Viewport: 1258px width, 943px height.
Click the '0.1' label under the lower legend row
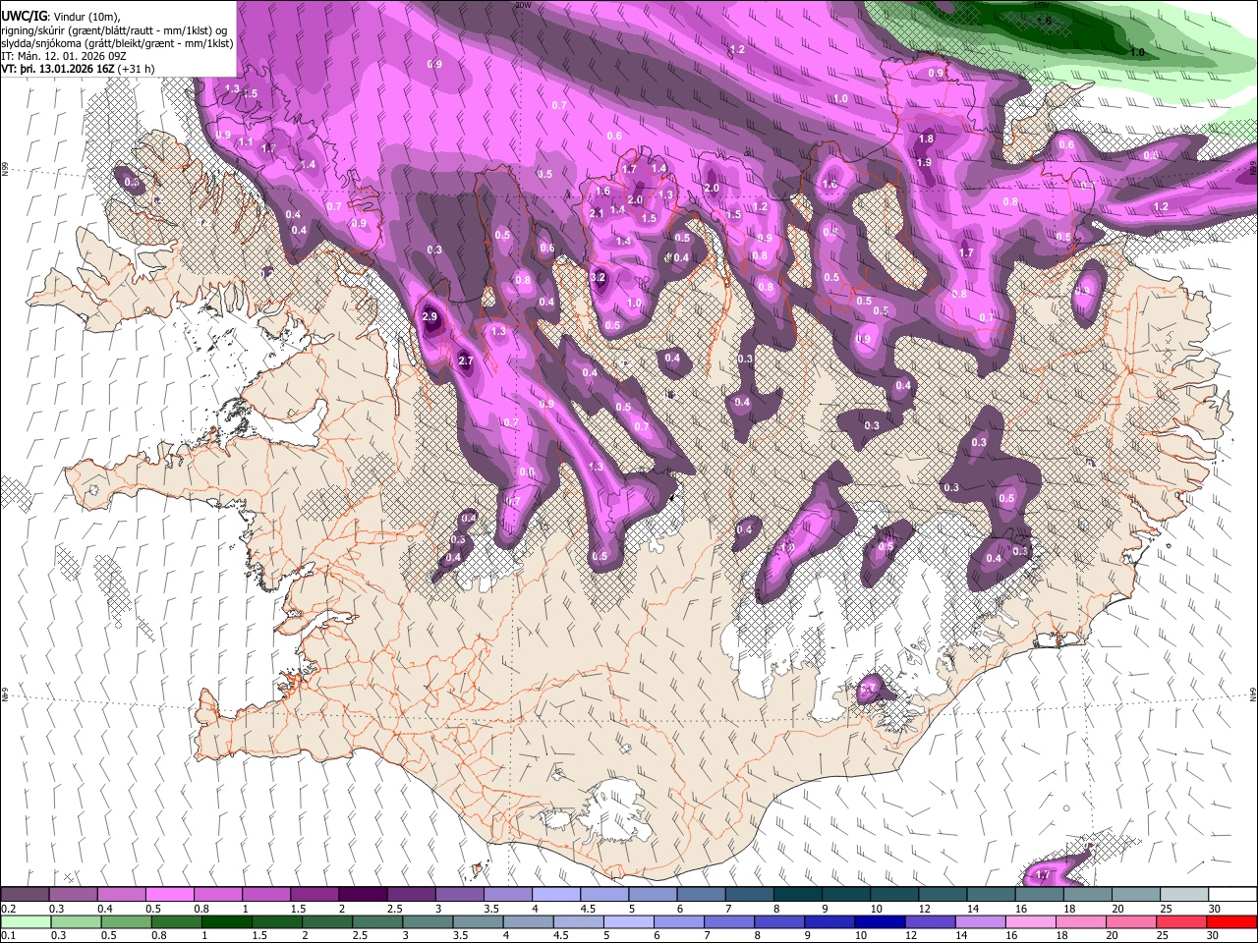[x=7, y=935]
